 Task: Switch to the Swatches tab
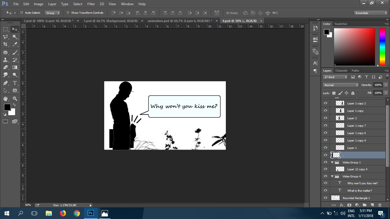click(341, 24)
